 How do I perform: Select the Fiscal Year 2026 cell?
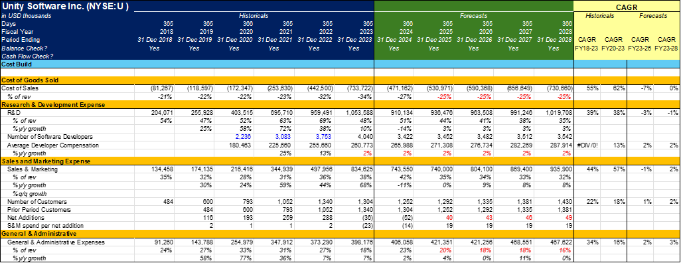coord(486,32)
